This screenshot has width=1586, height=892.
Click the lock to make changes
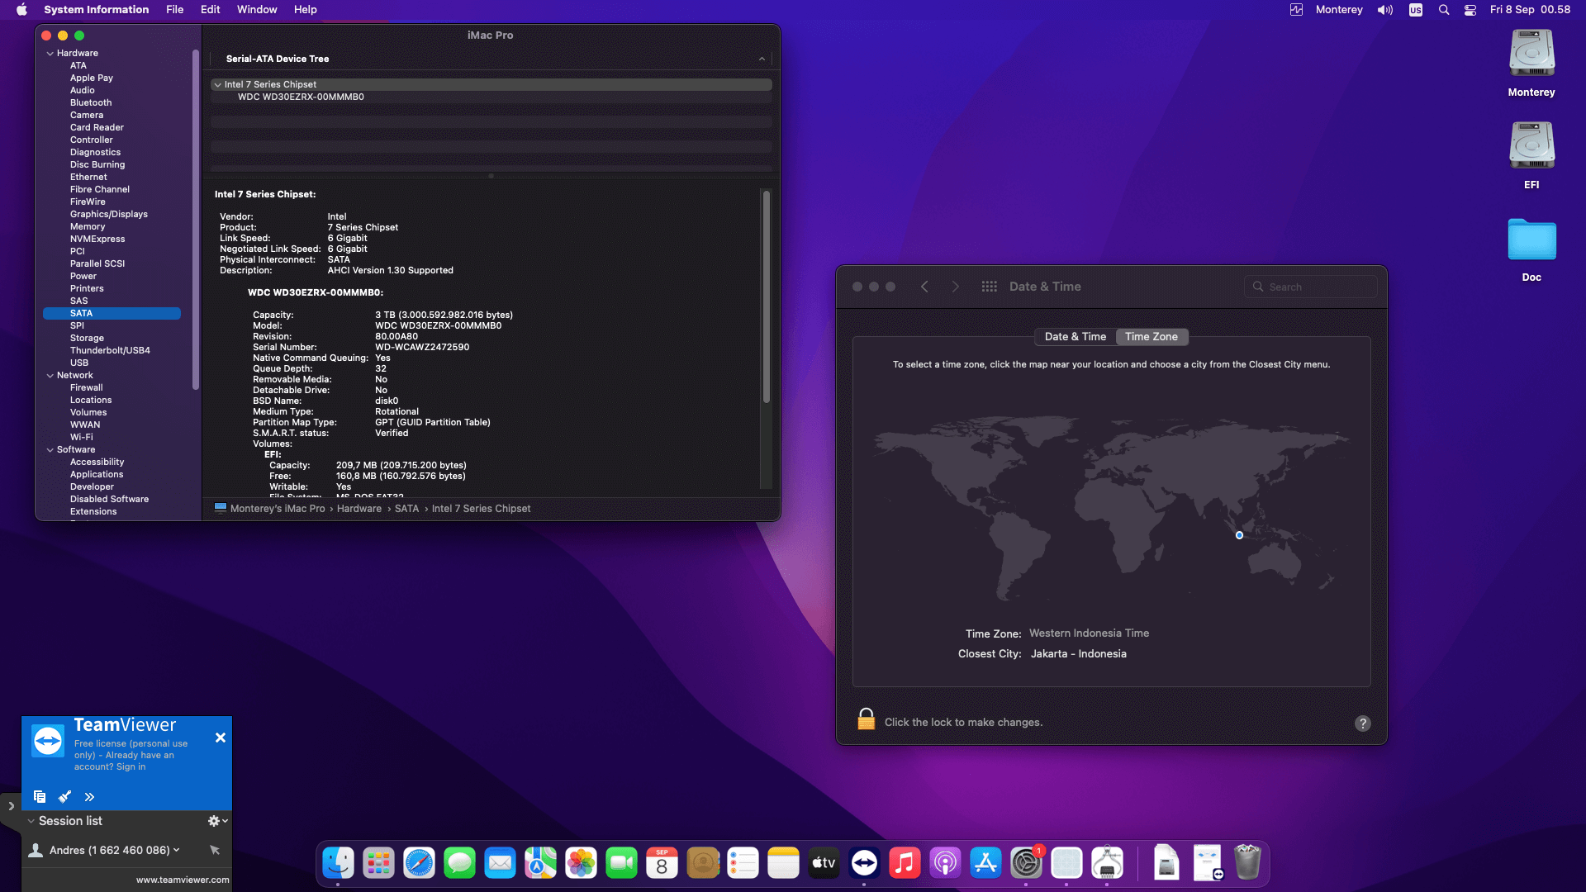pos(866,719)
